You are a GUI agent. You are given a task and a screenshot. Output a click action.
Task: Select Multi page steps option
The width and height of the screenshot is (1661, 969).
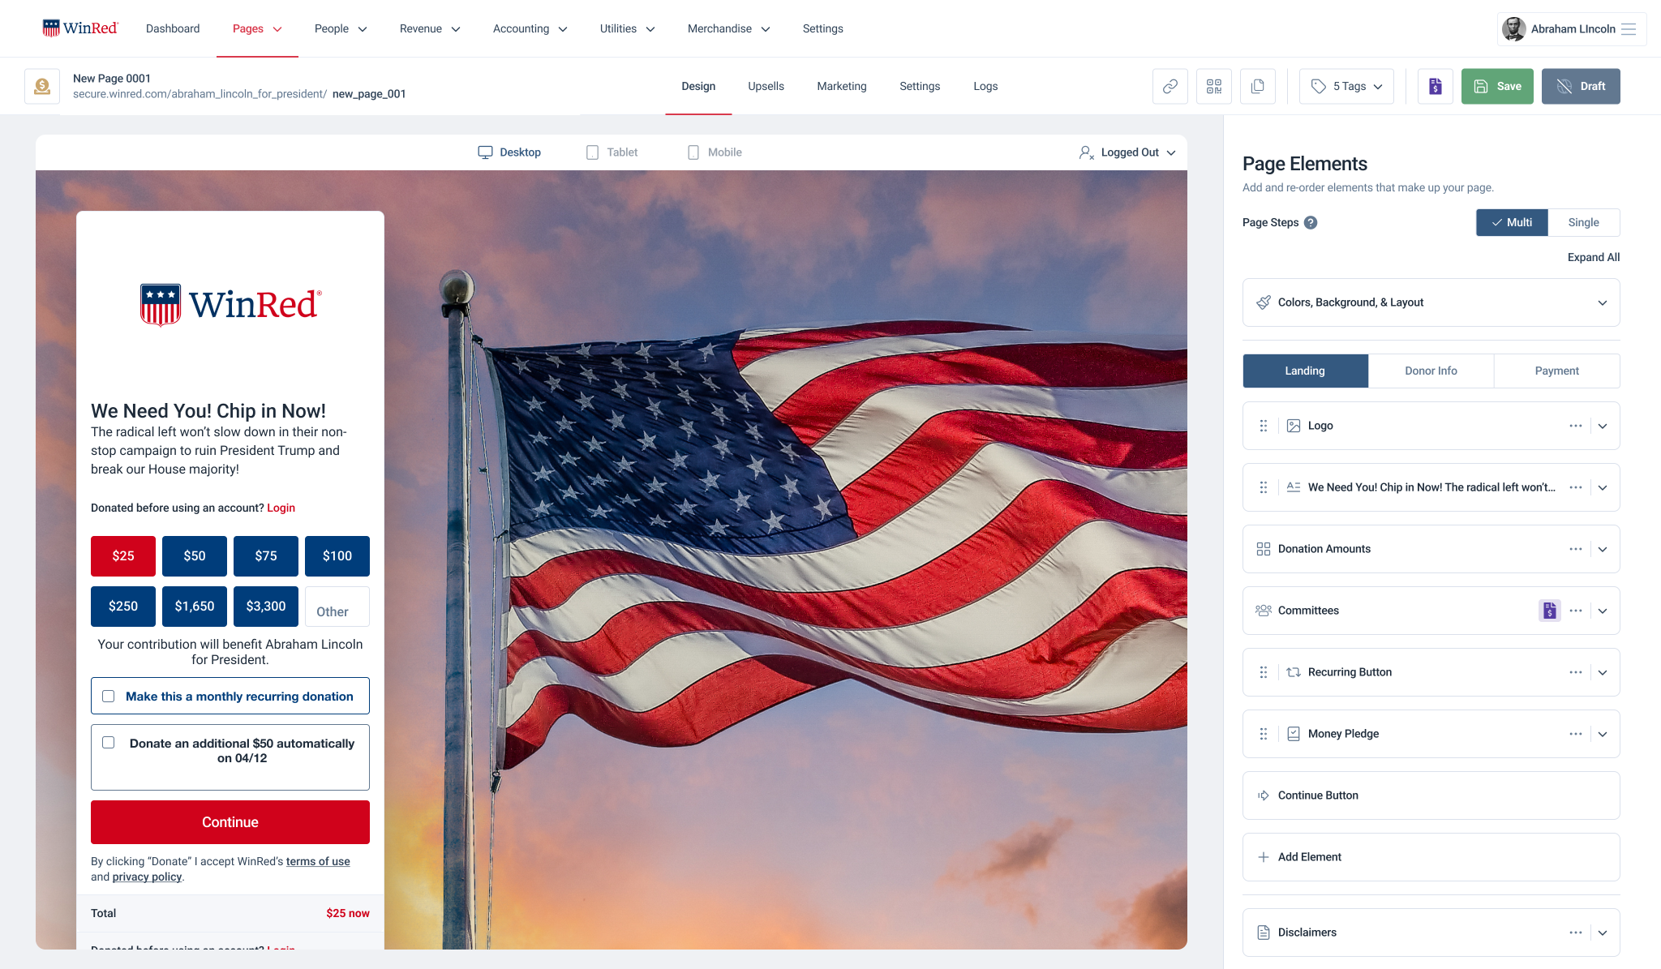[x=1512, y=222]
